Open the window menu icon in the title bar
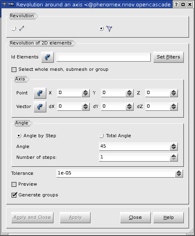Screen dimensions: 195x236 point(5,4)
